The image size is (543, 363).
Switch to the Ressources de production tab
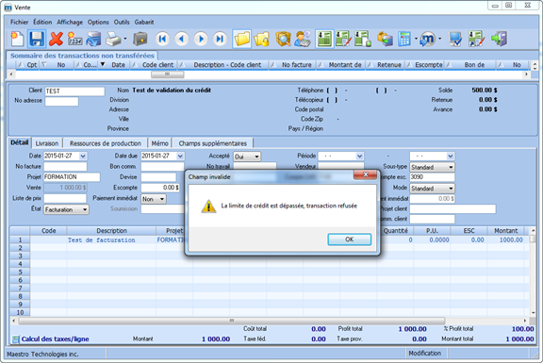coord(106,143)
